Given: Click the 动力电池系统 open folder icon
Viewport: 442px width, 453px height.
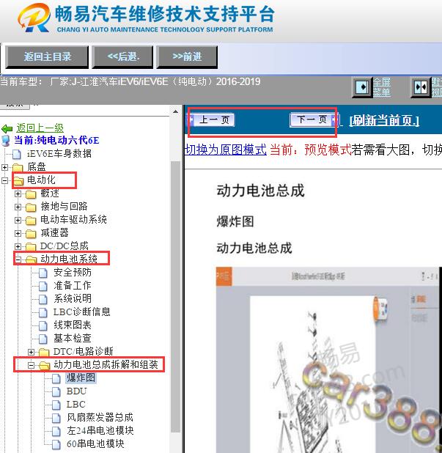Looking at the screenshot, I should tap(32, 259).
